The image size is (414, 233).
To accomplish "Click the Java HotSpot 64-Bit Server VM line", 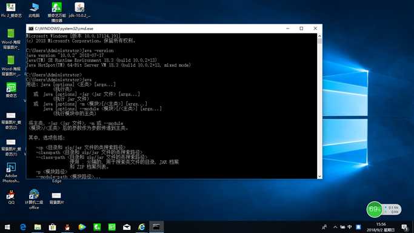I will pyautogui.click(x=109, y=65).
